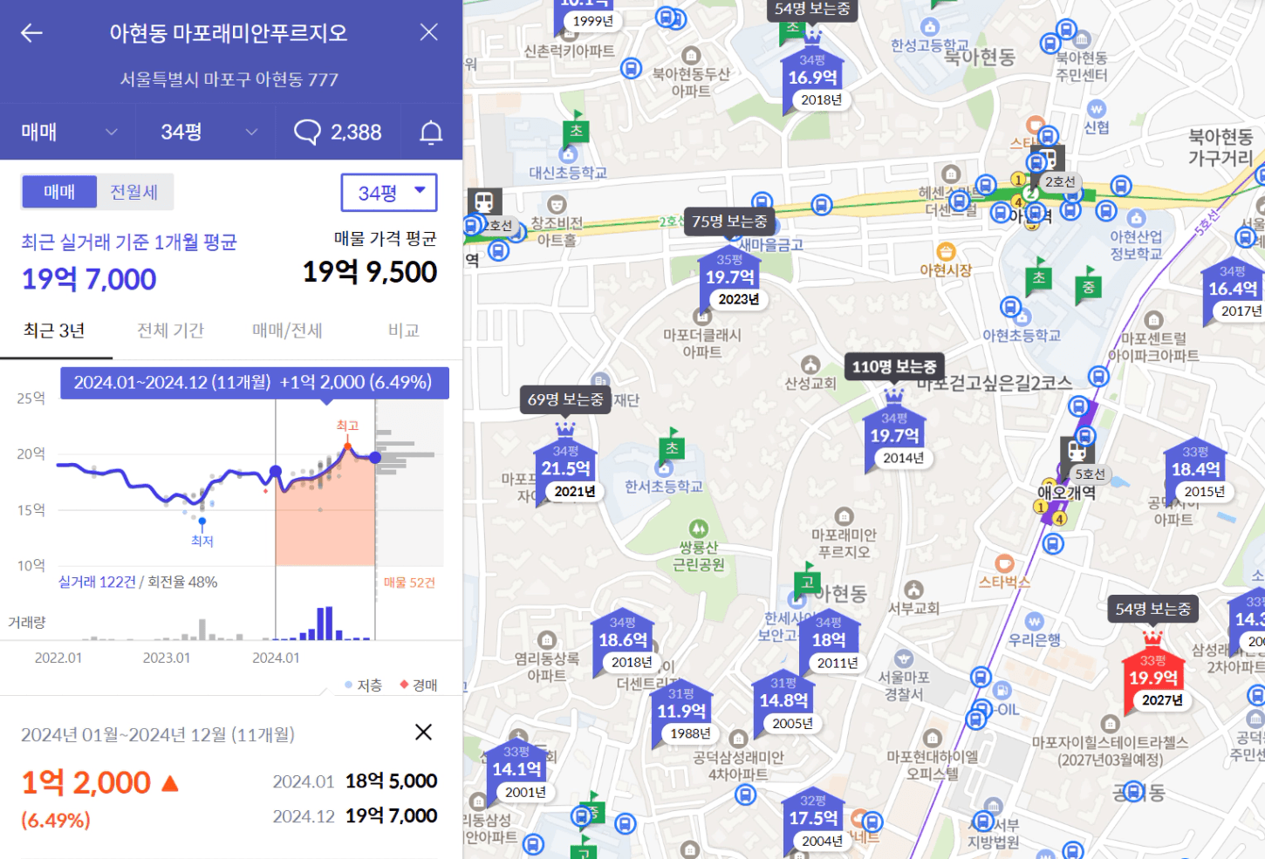Image resolution: width=1265 pixels, height=859 pixels.
Task: Switch to the 전월세 toggle option
Action: click(134, 192)
